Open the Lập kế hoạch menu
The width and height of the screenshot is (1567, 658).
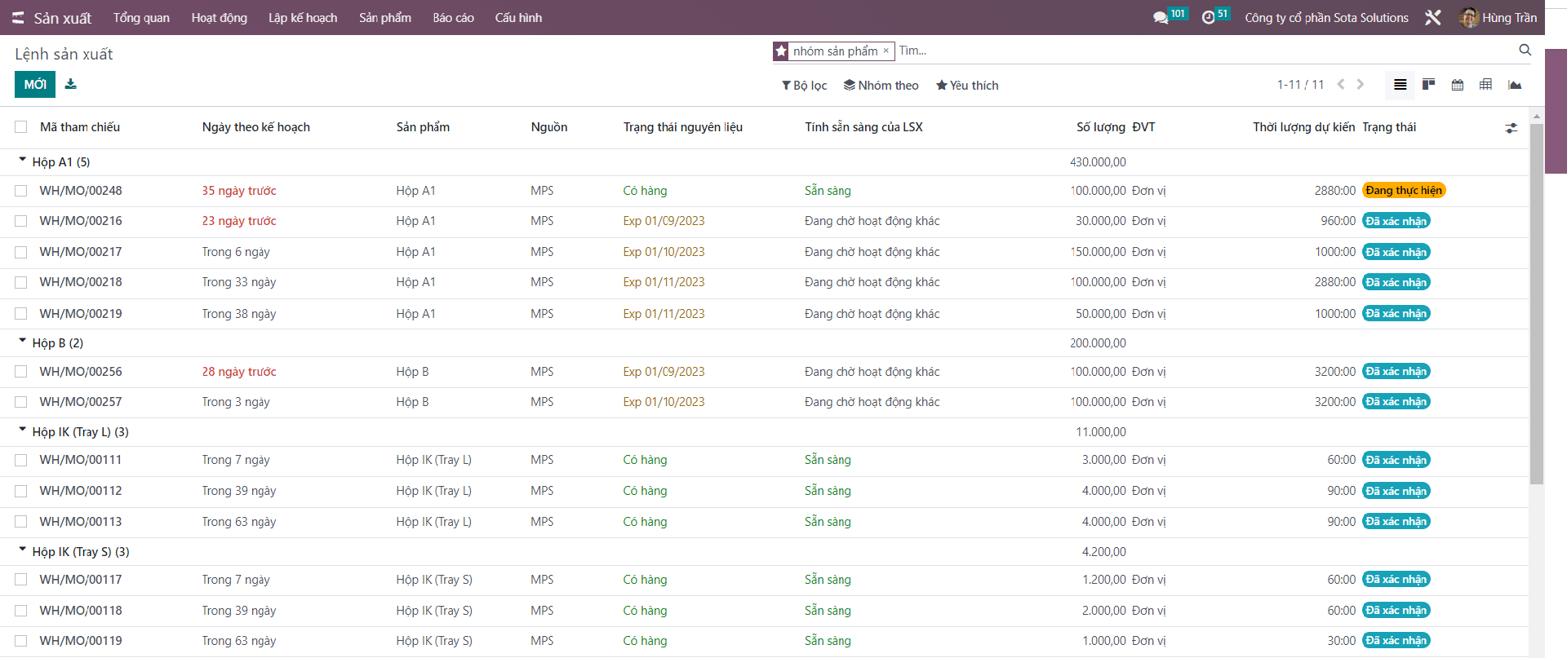[x=302, y=18]
